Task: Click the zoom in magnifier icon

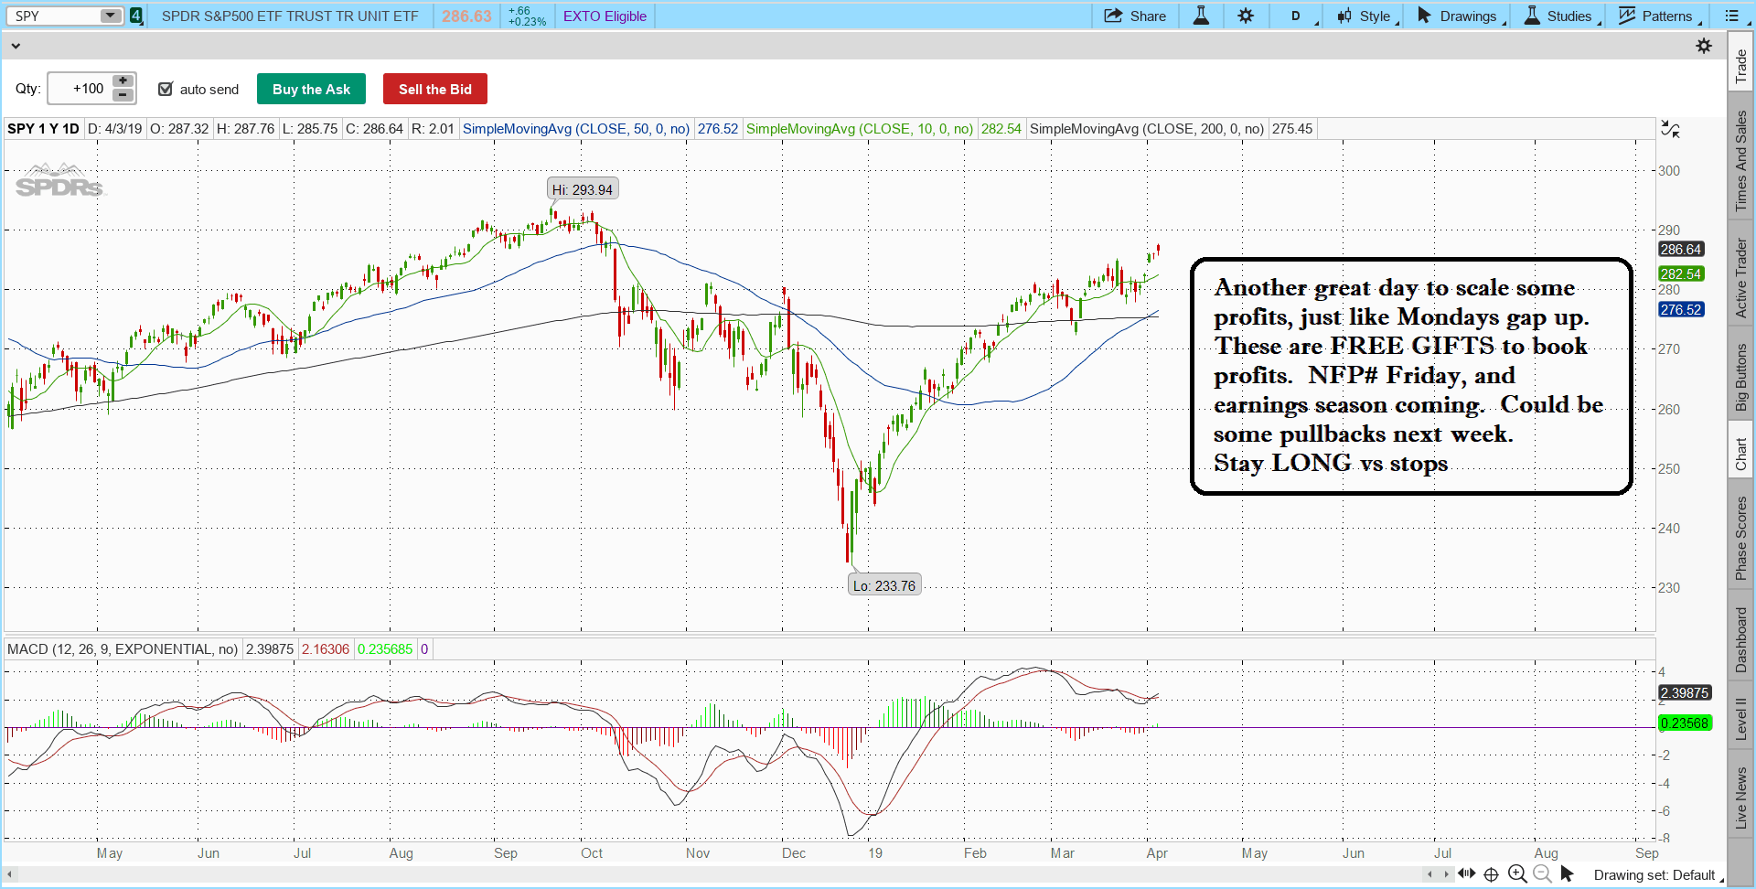Action: (1517, 873)
